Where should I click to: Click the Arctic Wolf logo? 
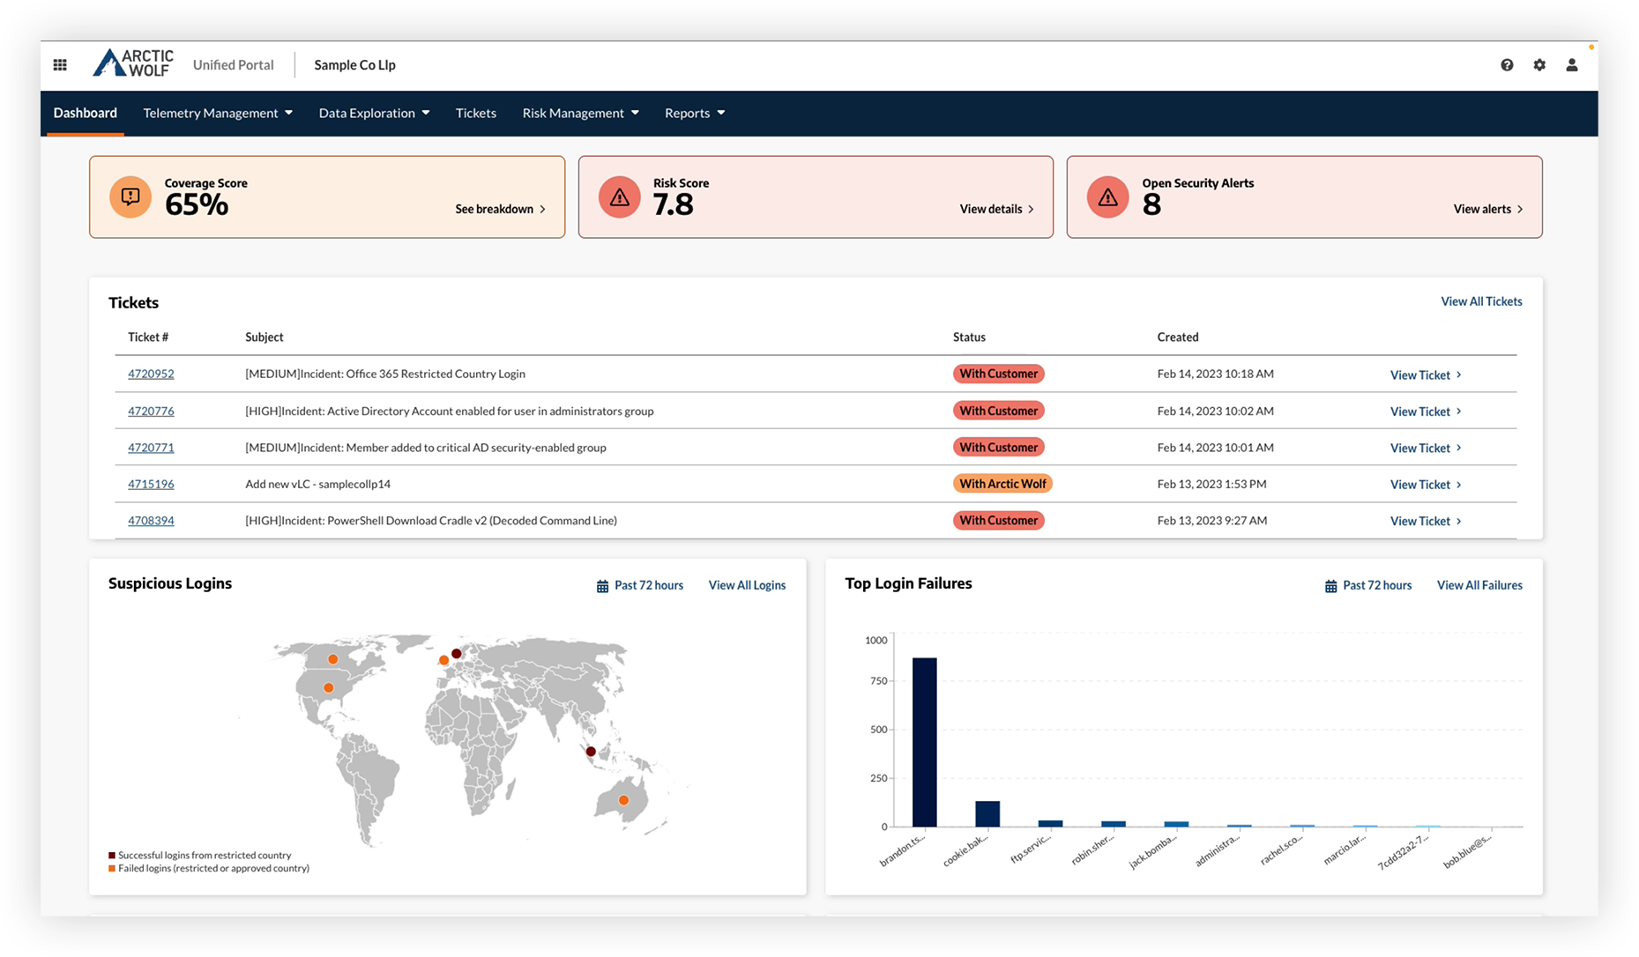(134, 63)
